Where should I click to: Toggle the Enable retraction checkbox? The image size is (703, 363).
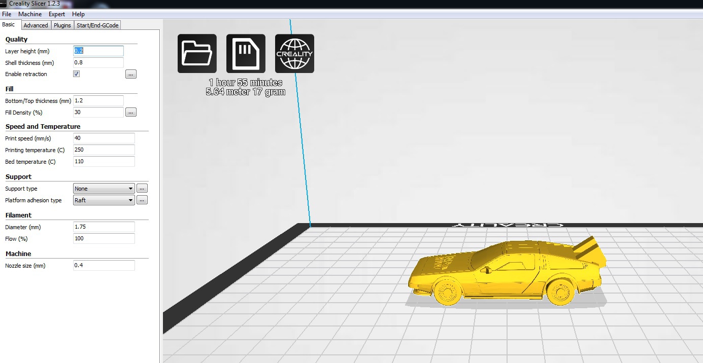pos(77,74)
